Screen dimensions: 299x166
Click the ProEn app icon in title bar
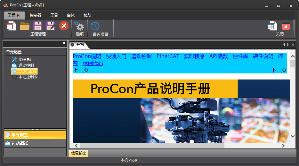[5, 5]
